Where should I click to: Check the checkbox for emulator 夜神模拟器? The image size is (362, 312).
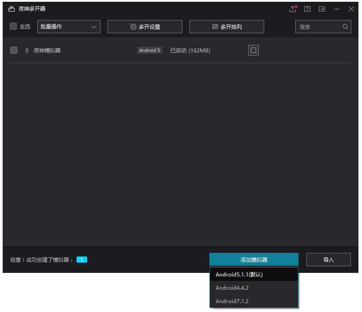click(13, 50)
